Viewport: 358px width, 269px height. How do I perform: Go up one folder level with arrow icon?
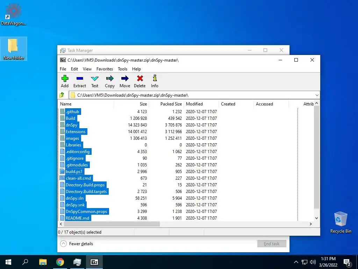[x=62, y=95]
